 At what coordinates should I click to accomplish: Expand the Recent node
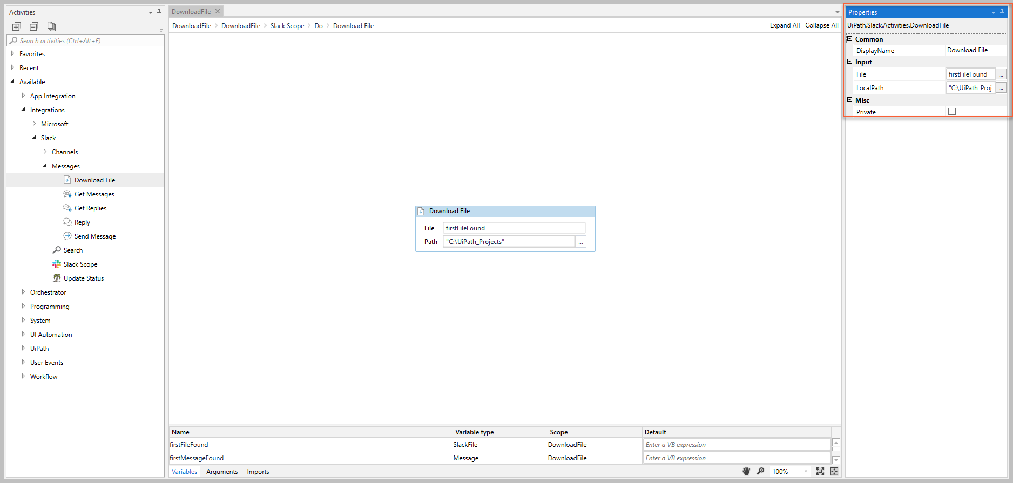click(12, 67)
